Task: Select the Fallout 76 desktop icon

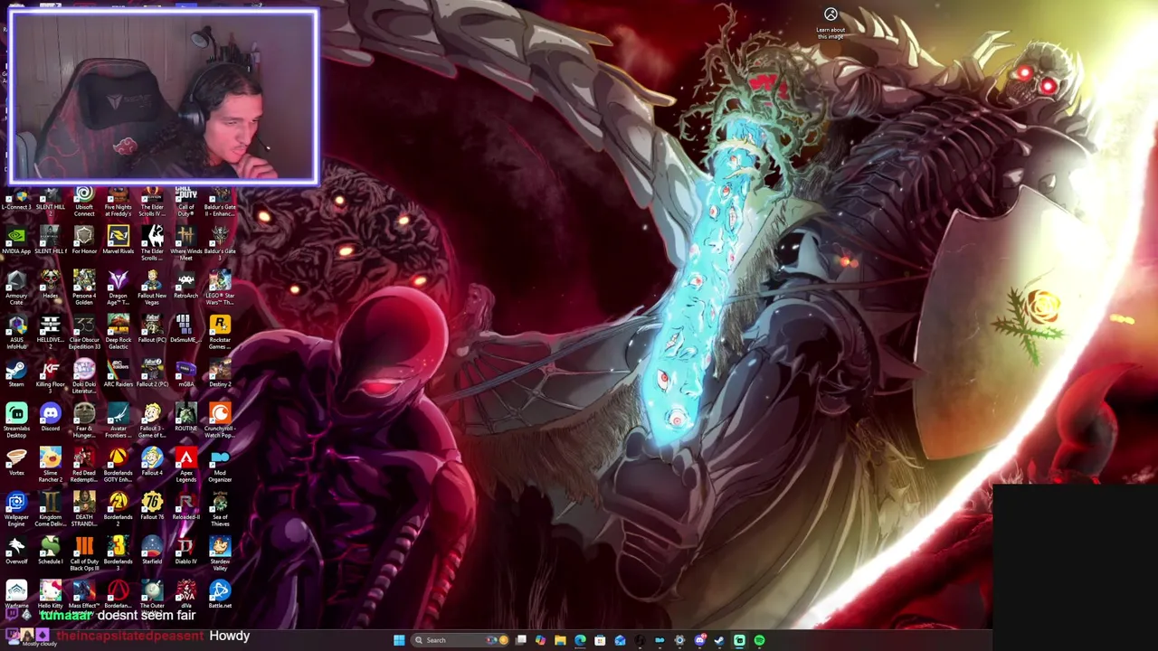Action: pyautogui.click(x=152, y=506)
